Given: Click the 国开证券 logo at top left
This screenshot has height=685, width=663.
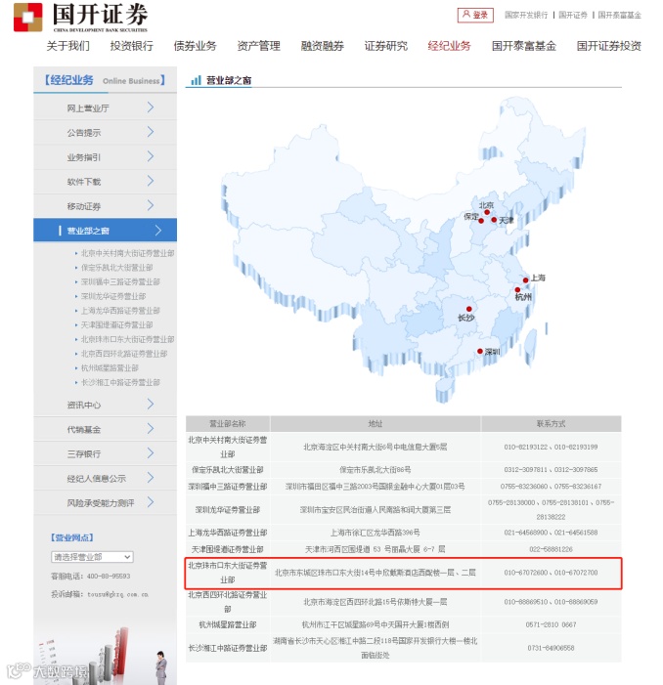Looking at the screenshot, I should point(80,18).
